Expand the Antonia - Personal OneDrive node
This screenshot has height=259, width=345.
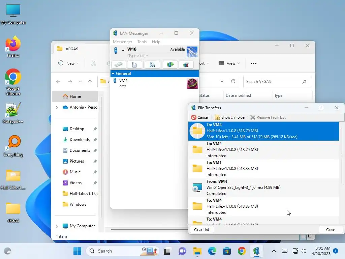click(x=57, y=107)
